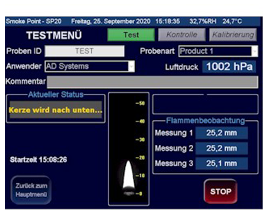Image resolution: width=268 pixels, height=224 pixels.
Task: Select the Kalibrierung tab
Action: pyautogui.click(x=233, y=35)
